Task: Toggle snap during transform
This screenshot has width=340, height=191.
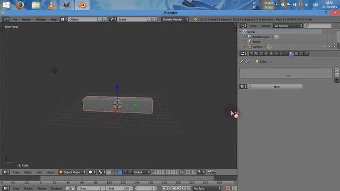Action: tap(194, 172)
